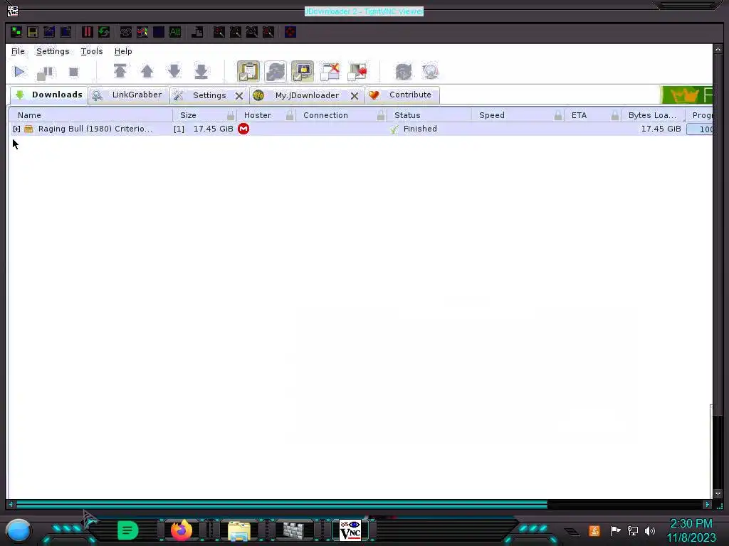Toggle the Alt key VNC button
The image size is (729, 546).
coord(175,31)
